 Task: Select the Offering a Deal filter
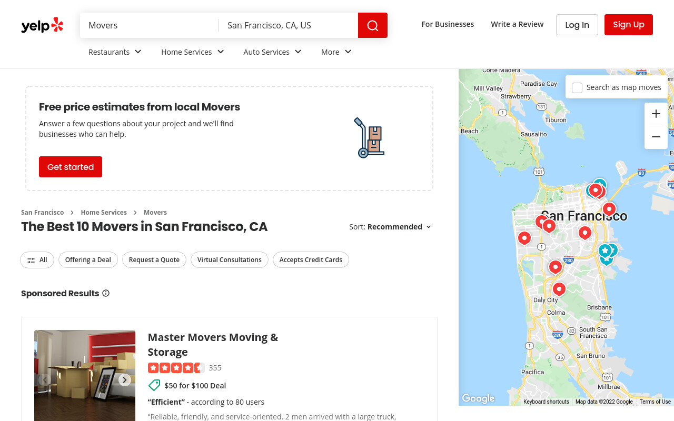[88, 260]
